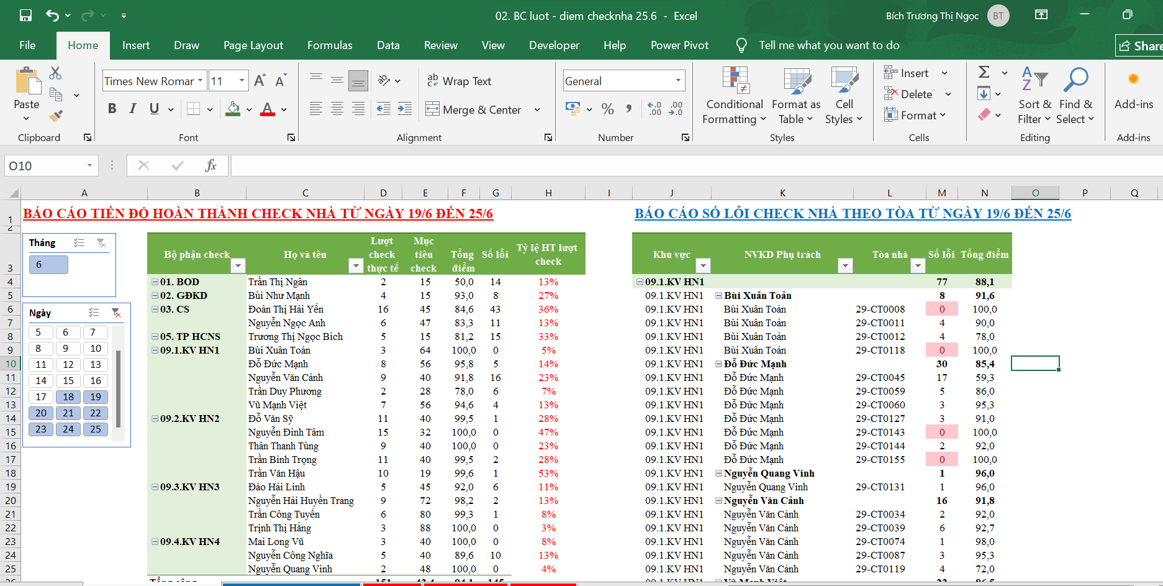The height and width of the screenshot is (586, 1163).
Task: Apply Bold formatting
Action: click(112, 109)
